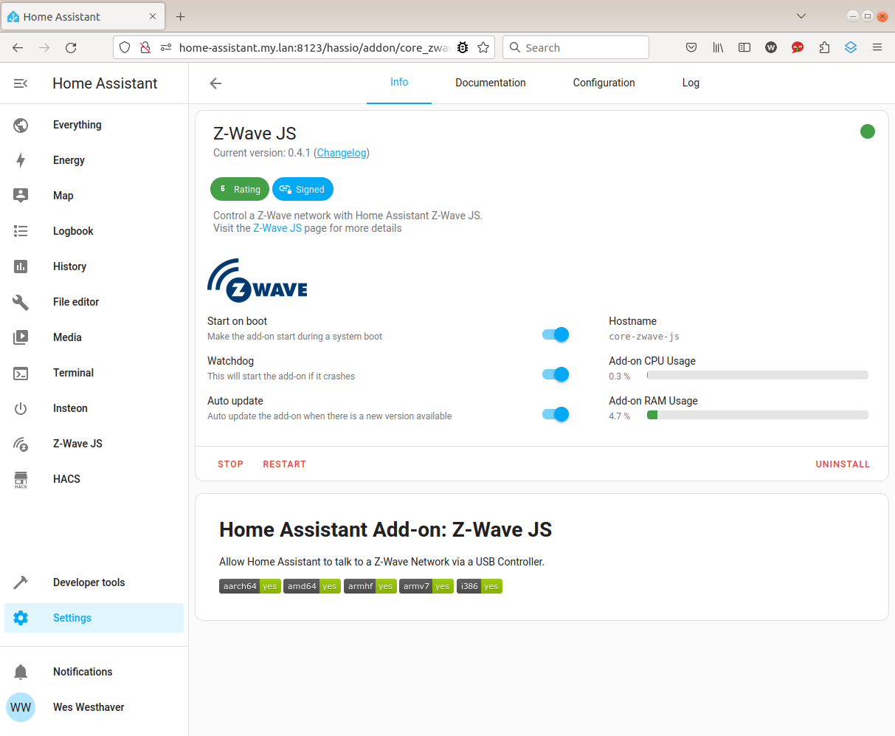The height and width of the screenshot is (736, 895).
Task: Bookmark this page with the star icon
Action: (x=483, y=47)
